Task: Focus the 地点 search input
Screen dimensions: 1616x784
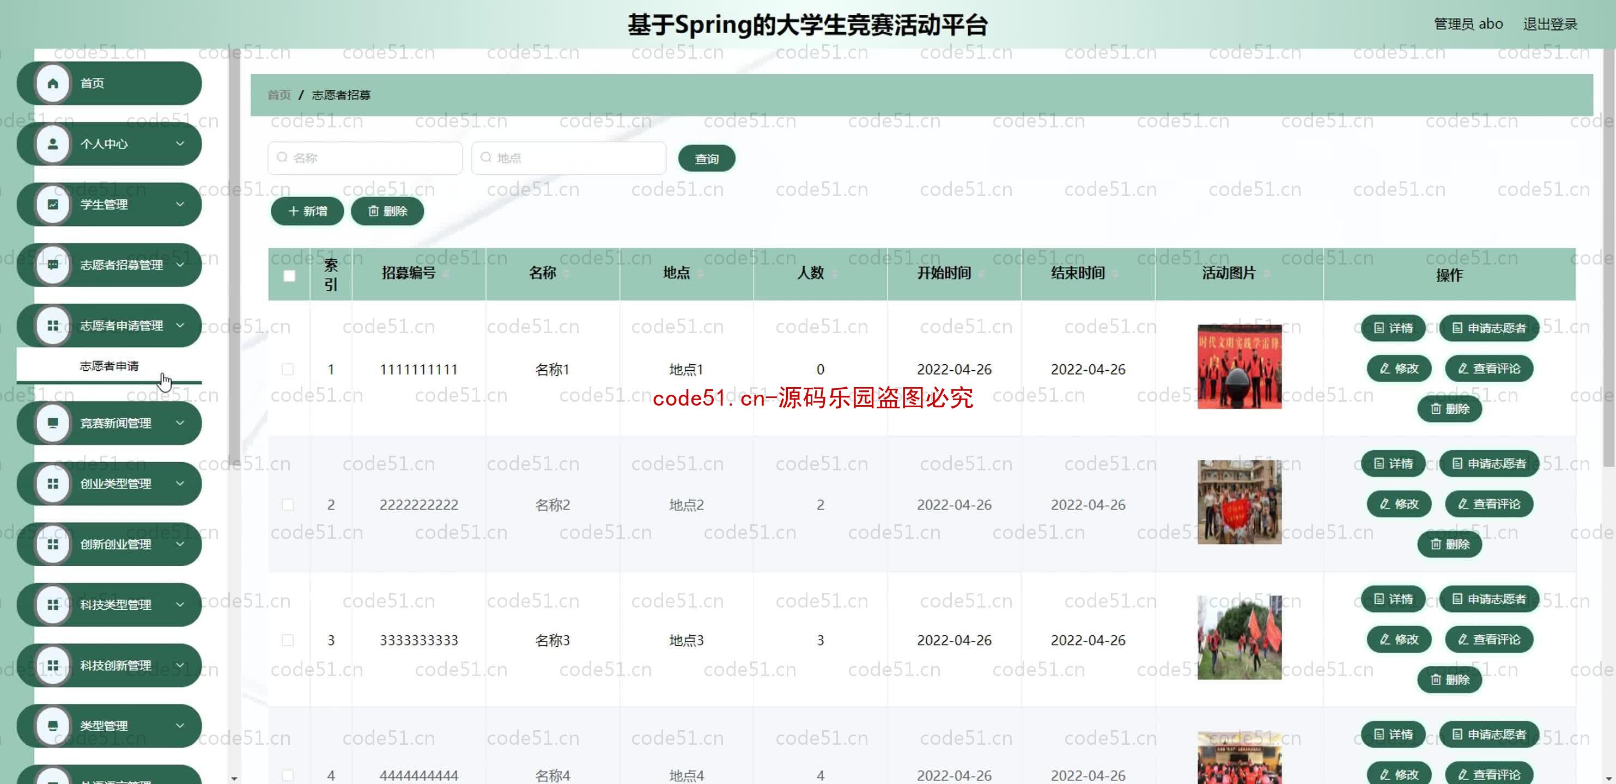Action: [569, 158]
